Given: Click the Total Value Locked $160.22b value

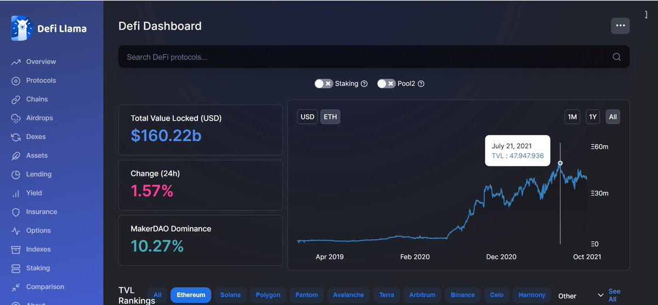Looking at the screenshot, I should 166,136.
